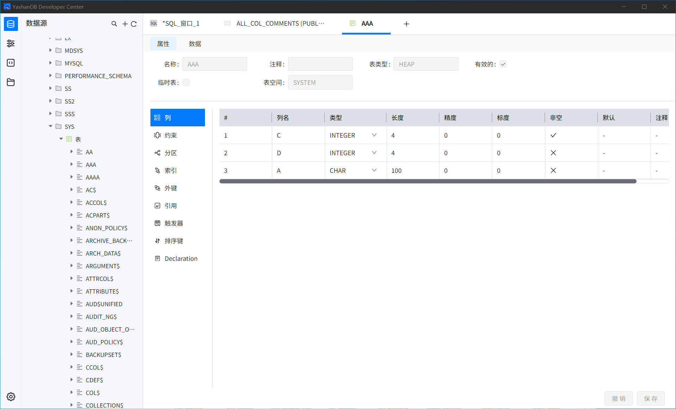Toggle the 有效的 checkbox

pos(503,64)
